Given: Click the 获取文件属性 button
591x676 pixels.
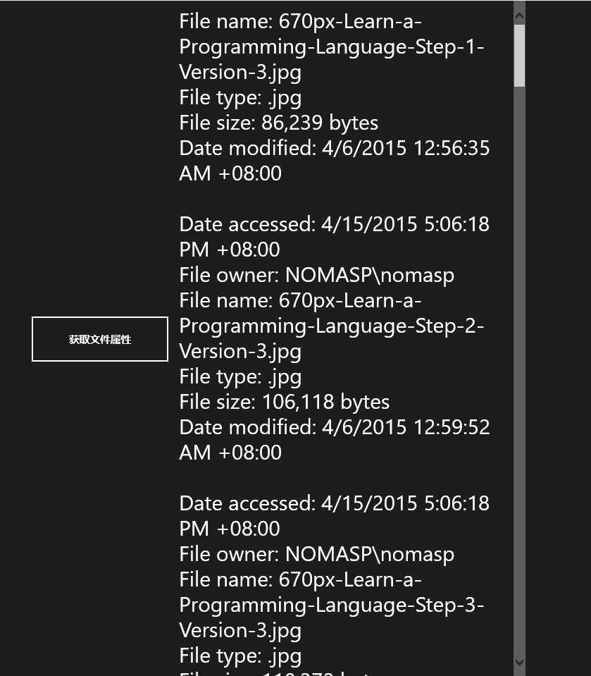Looking at the screenshot, I should click(100, 339).
